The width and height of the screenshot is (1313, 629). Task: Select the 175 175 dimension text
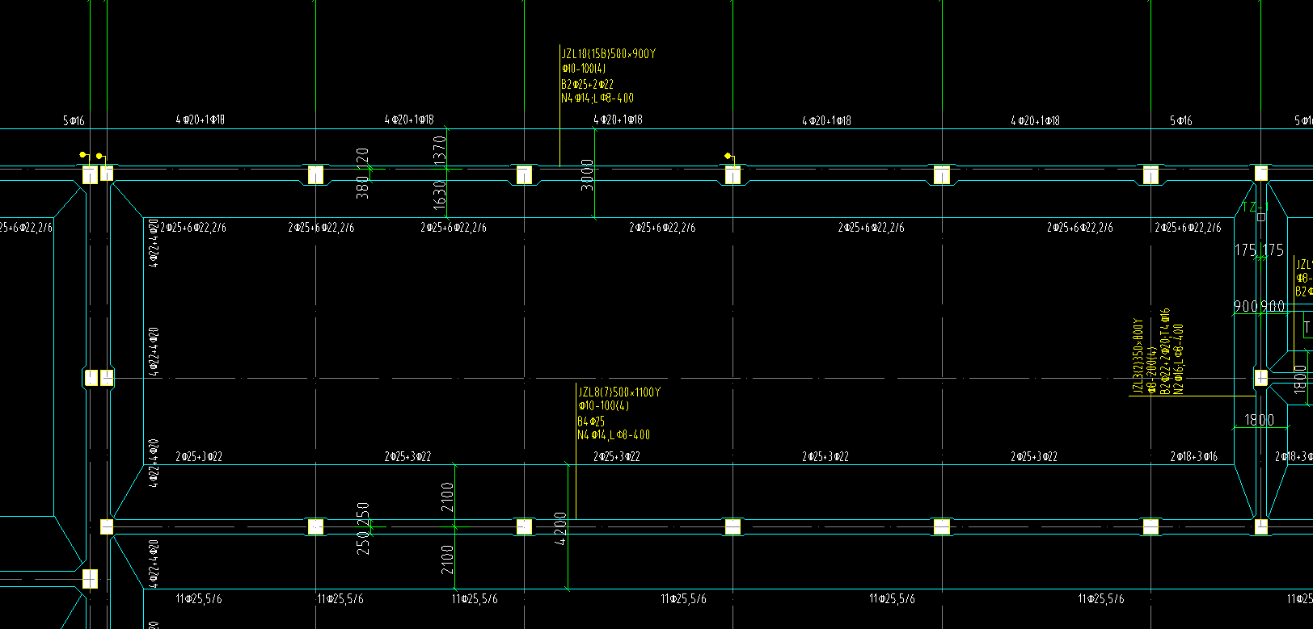point(1260,250)
